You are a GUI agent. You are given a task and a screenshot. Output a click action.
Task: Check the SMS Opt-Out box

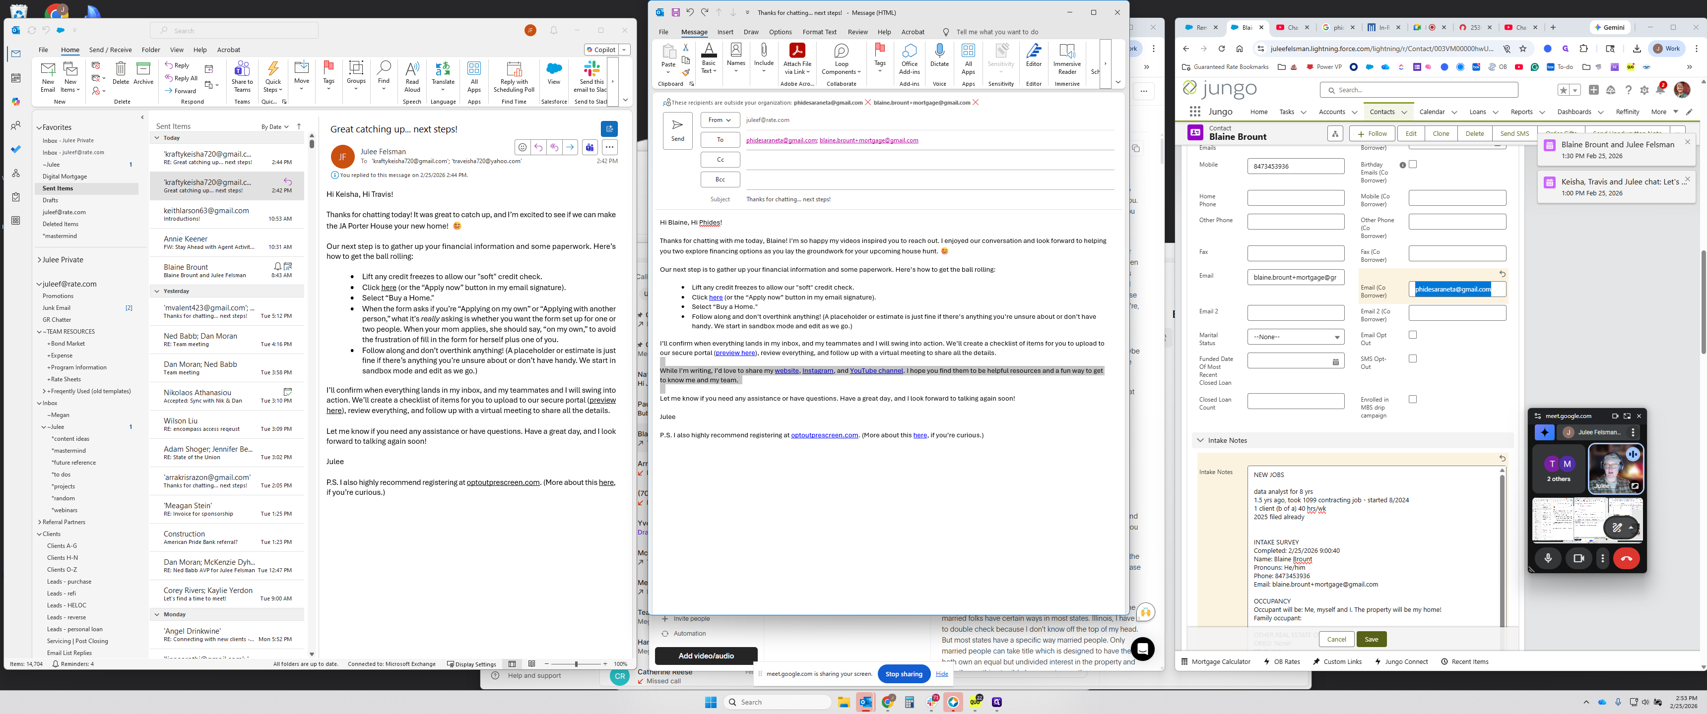click(1413, 358)
